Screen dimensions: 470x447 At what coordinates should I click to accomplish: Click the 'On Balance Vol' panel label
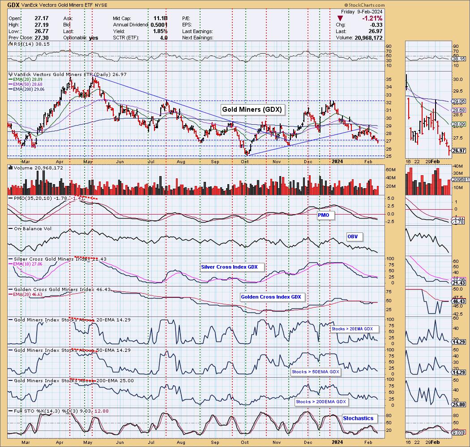point(33,229)
